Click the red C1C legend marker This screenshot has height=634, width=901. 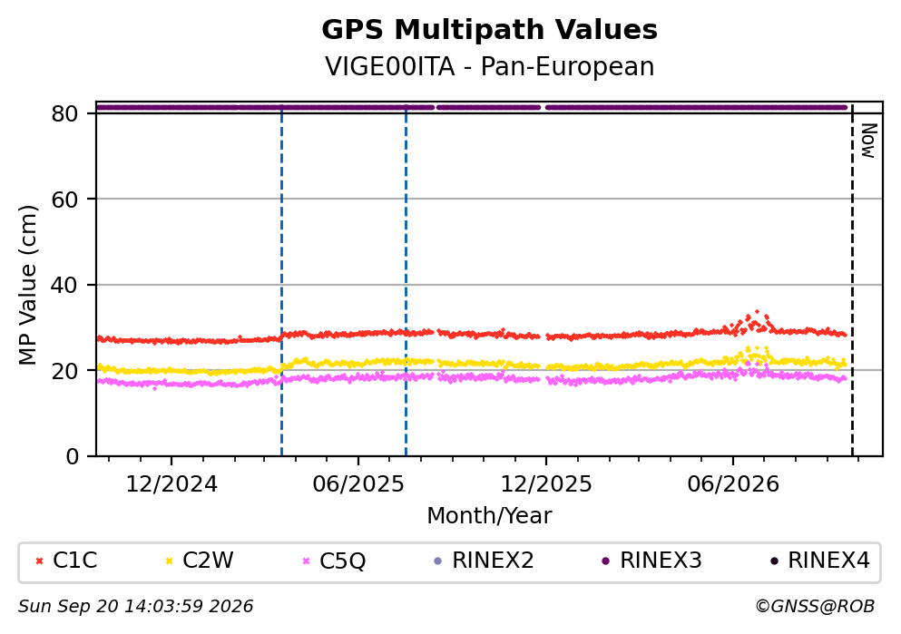click(40, 561)
